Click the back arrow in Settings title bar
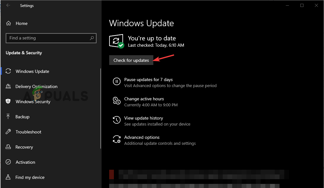The width and height of the screenshot is (324, 188). (8, 5)
